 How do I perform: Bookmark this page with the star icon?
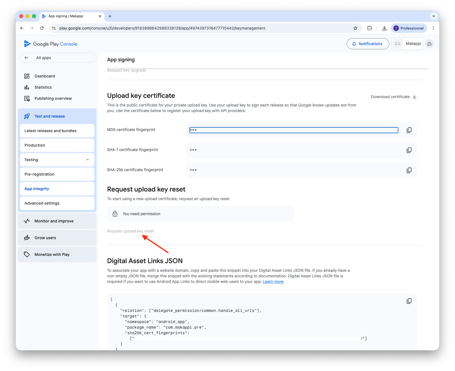[x=355, y=28]
